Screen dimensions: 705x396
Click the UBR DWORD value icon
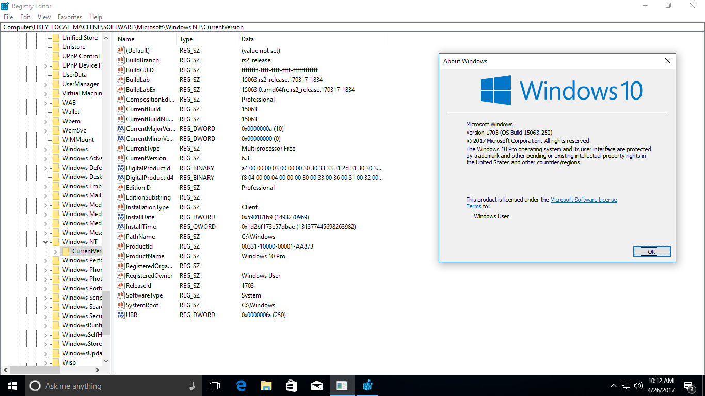(121, 315)
